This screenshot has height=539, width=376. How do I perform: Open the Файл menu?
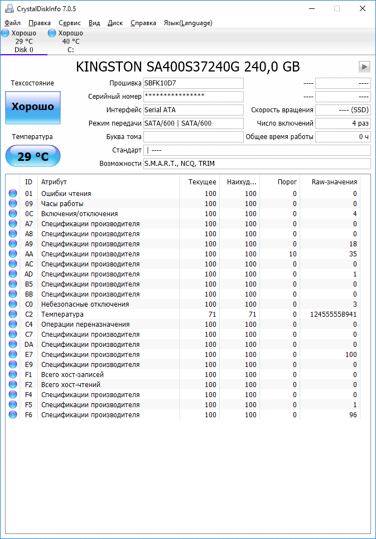point(12,23)
